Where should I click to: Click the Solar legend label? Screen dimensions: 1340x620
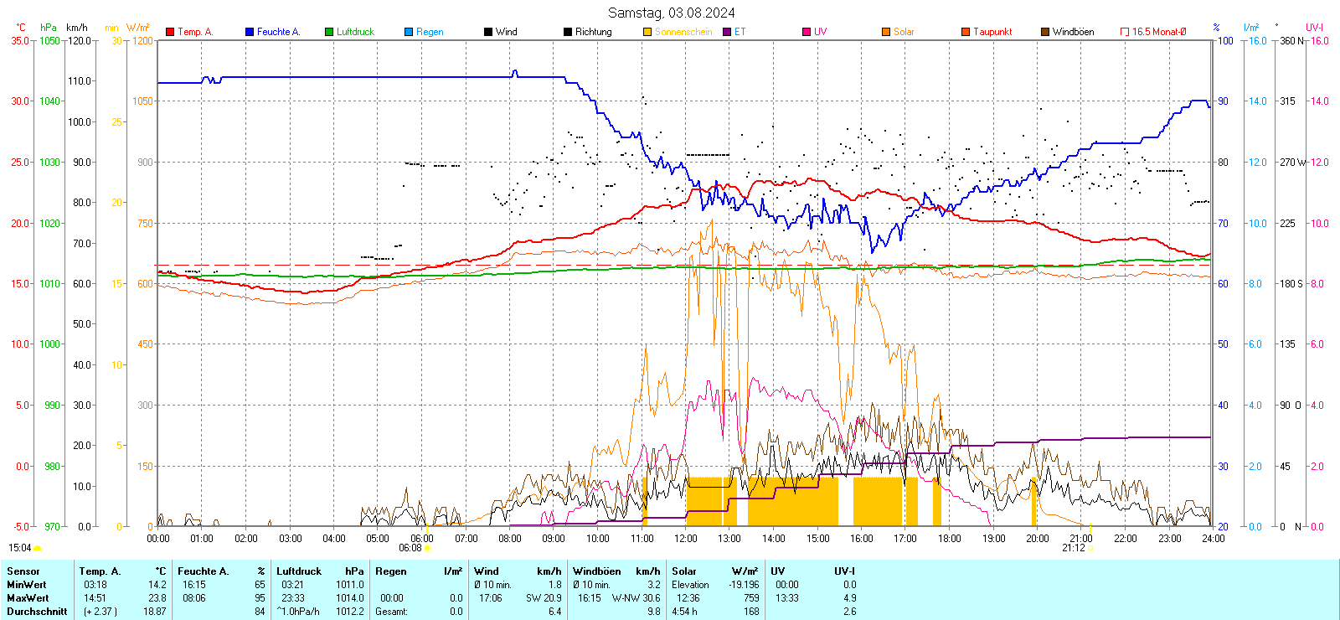tap(904, 32)
